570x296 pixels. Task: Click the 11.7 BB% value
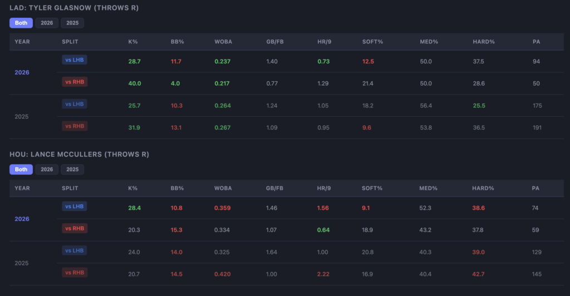click(176, 61)
